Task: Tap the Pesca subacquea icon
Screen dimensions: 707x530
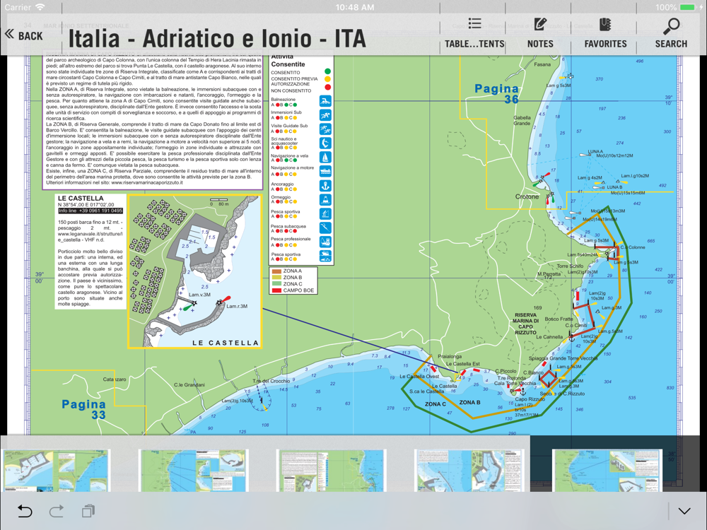Action: point(325,228)
